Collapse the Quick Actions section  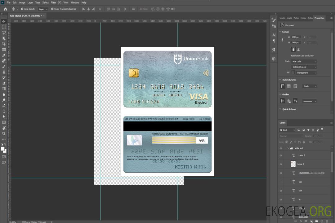(280, 109)
